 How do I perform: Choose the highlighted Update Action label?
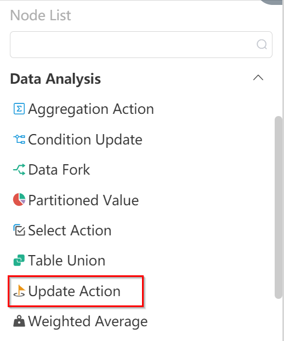(x=74, y=291)
